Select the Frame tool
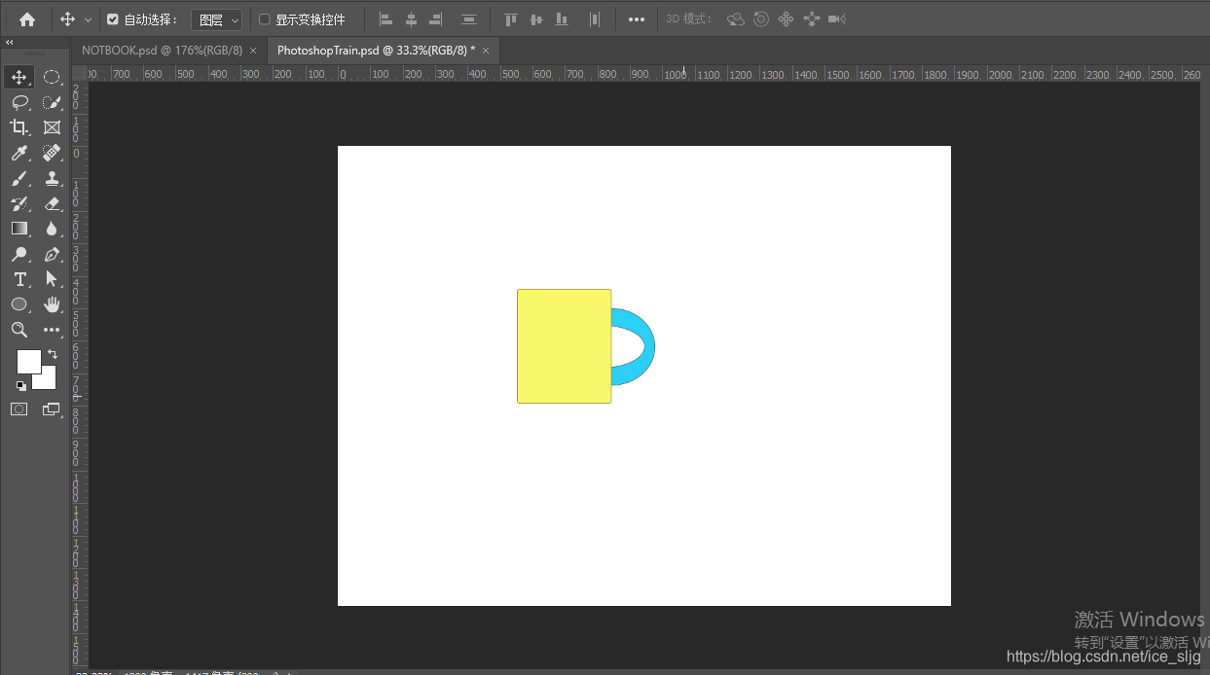The image size is (1210, 675). (53, 127)
